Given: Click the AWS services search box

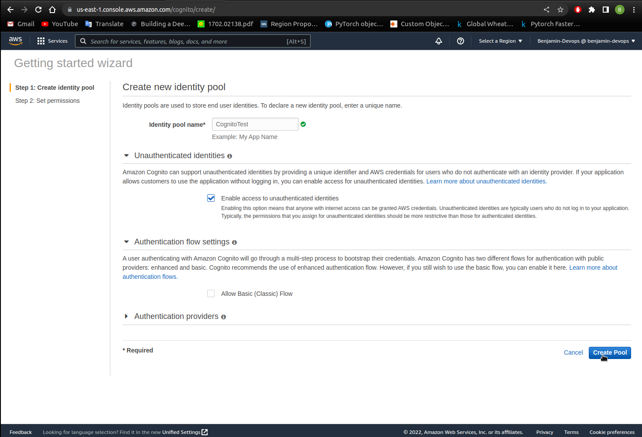Looking at the screenshot, I should coord(193,41).
